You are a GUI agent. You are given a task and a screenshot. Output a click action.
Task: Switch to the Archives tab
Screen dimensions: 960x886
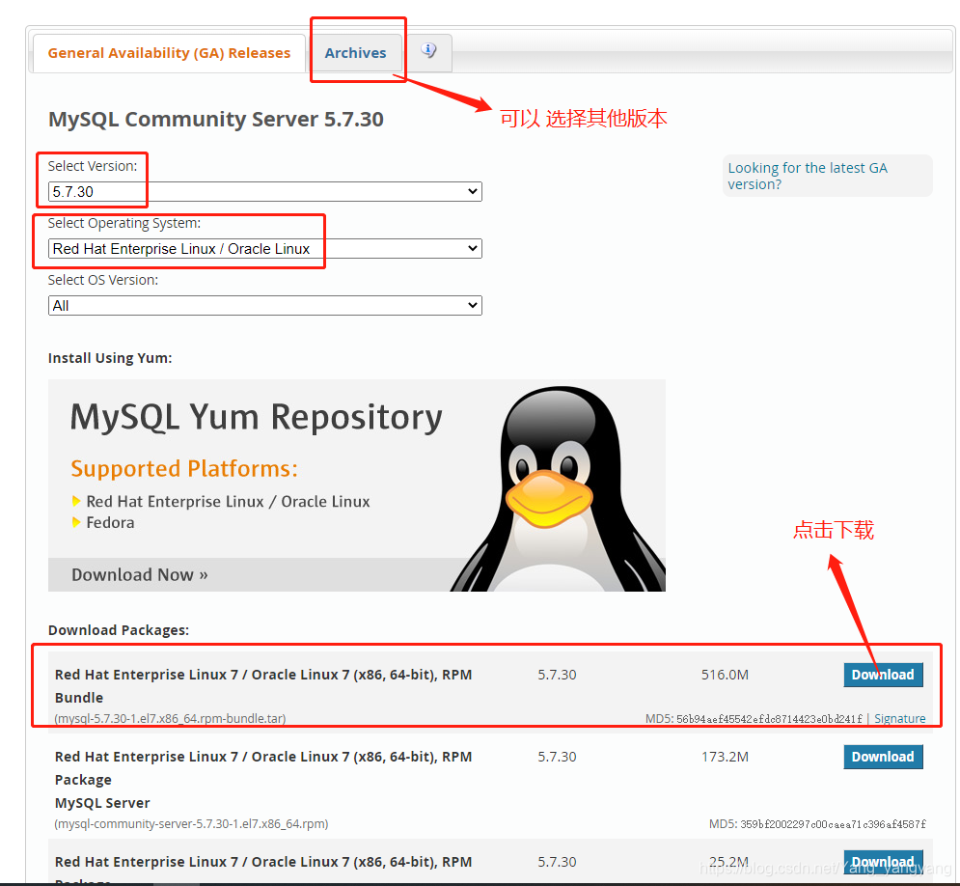coord(355,53)
